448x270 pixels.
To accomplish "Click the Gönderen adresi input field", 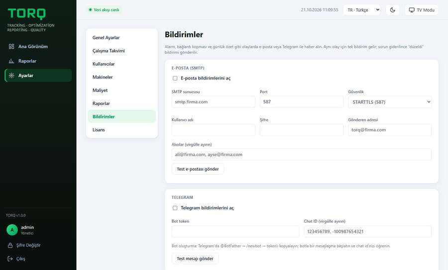I will [x=390, y=130].
